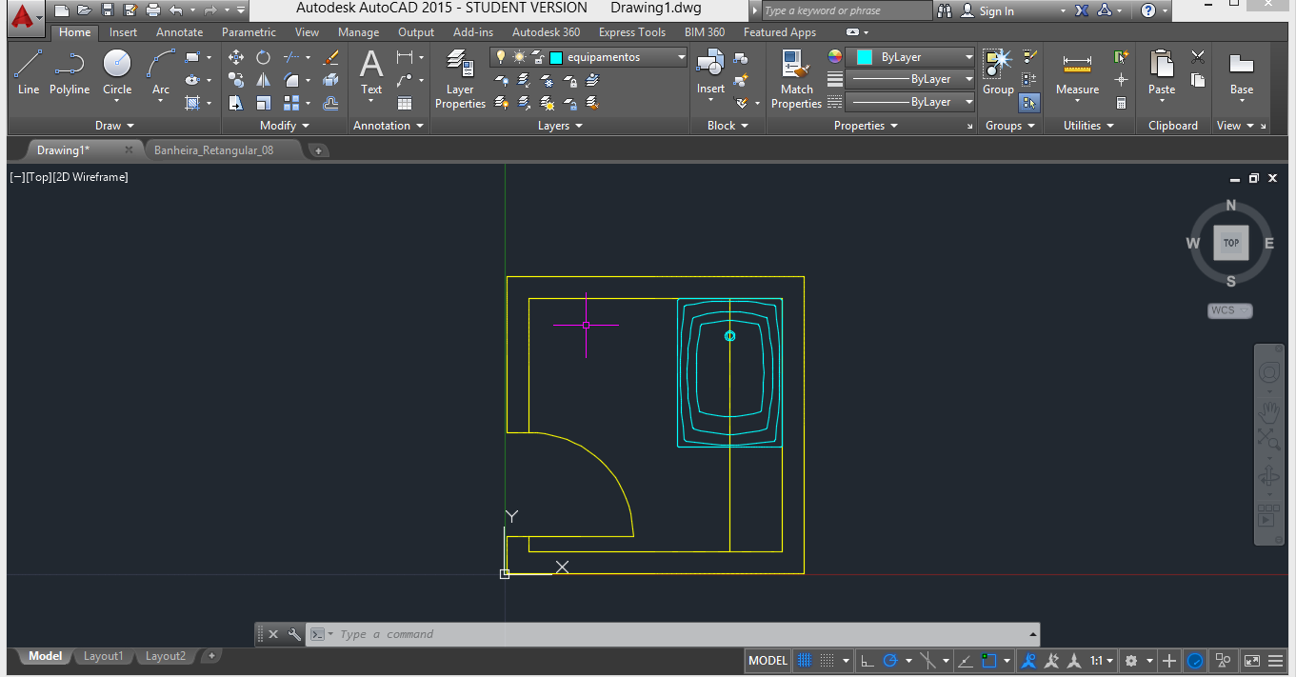Click the Erase tool icon

[x=330, y=57]
